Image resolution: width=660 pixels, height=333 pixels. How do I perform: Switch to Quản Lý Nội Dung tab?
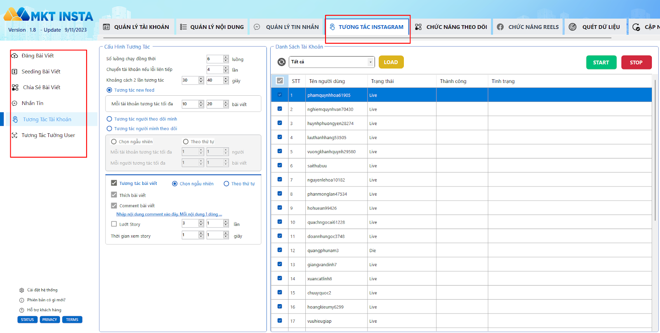coord(212,27)
